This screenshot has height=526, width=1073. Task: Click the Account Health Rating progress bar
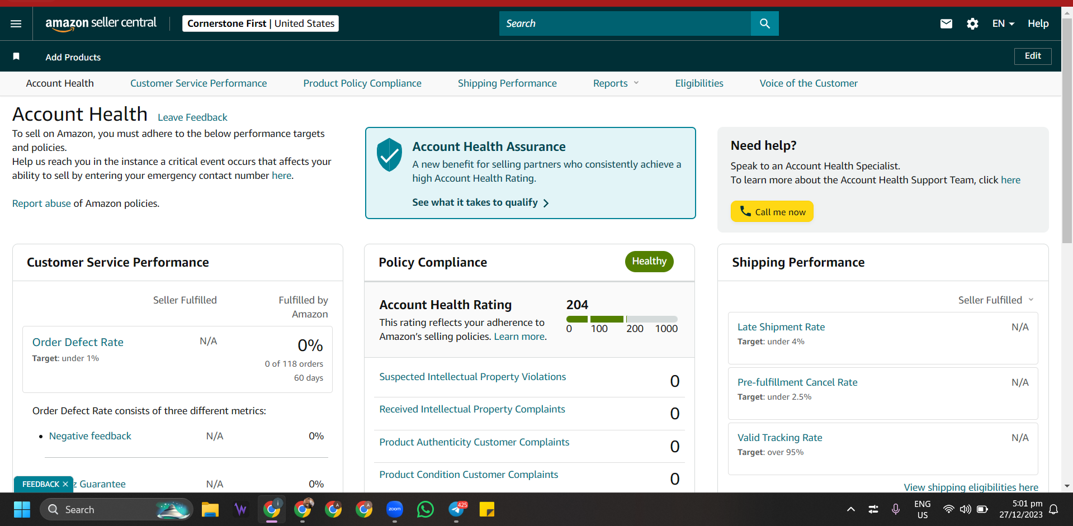tap(622, 319)
